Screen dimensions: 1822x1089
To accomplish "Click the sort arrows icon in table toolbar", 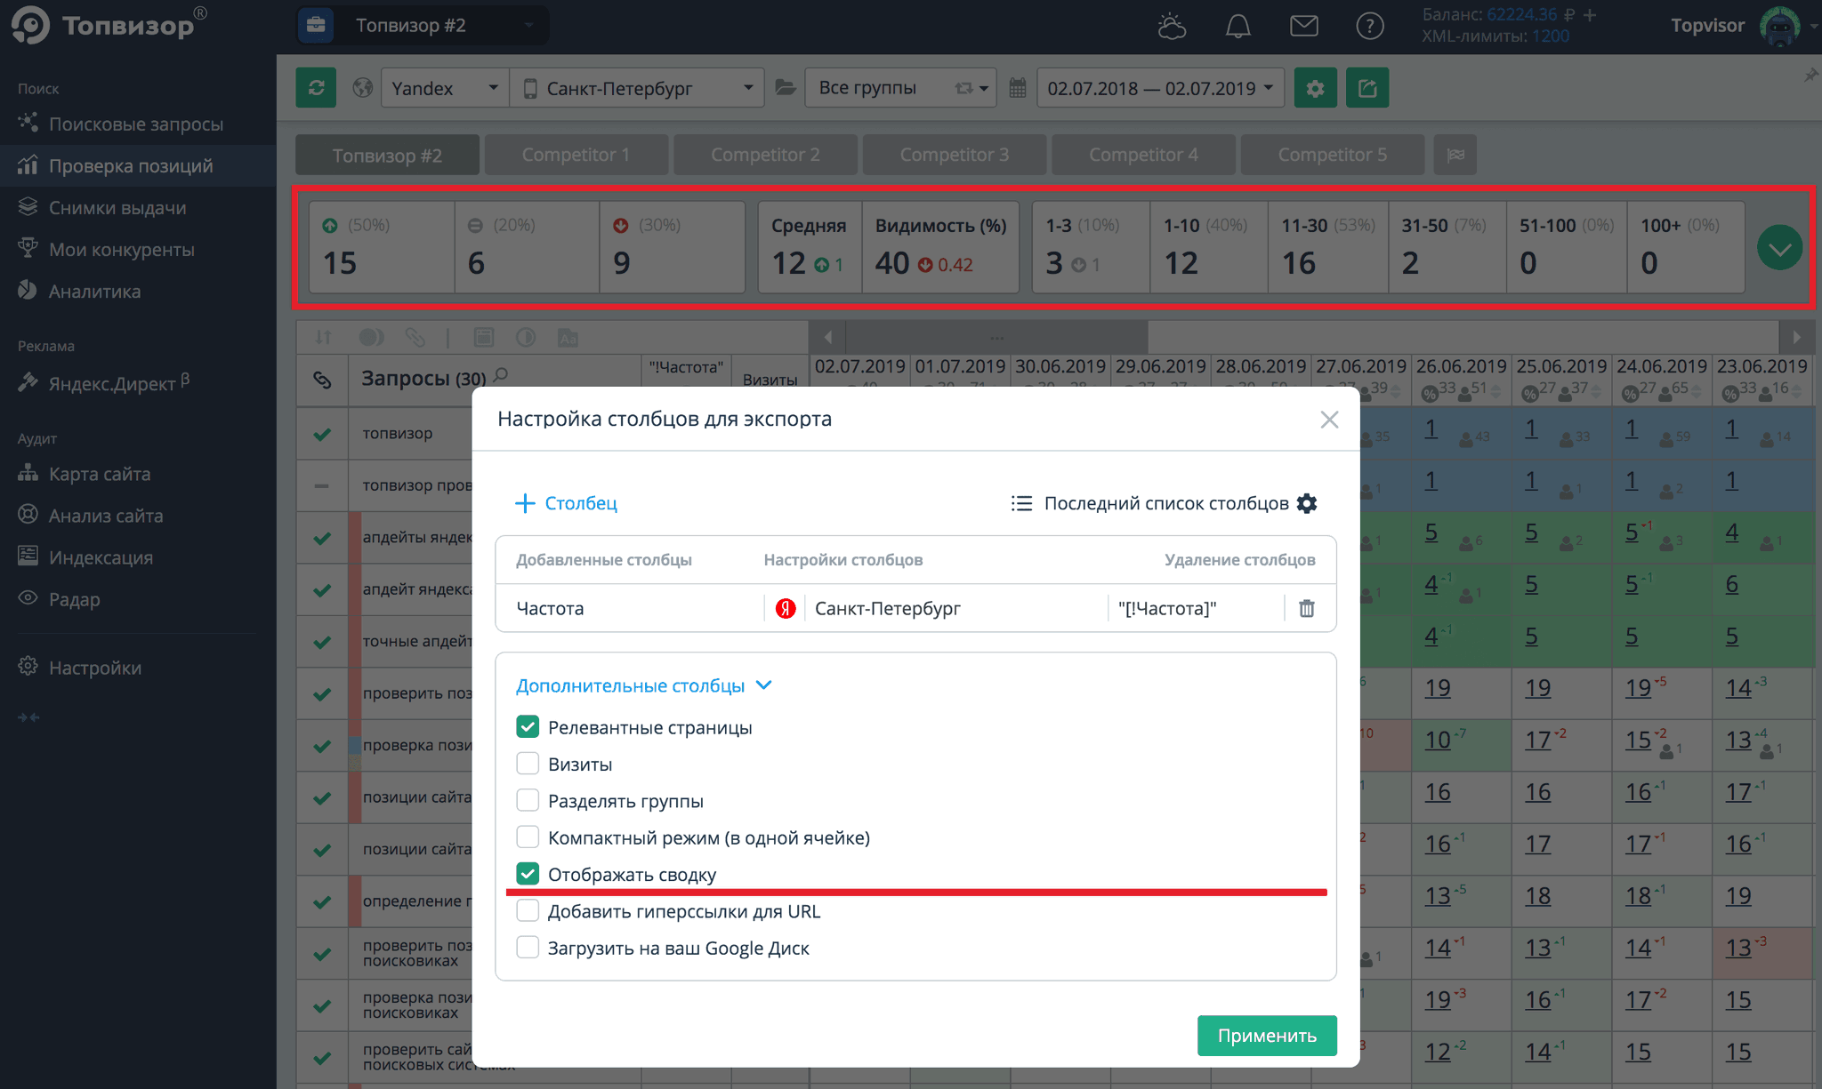I will click(323, 338).
